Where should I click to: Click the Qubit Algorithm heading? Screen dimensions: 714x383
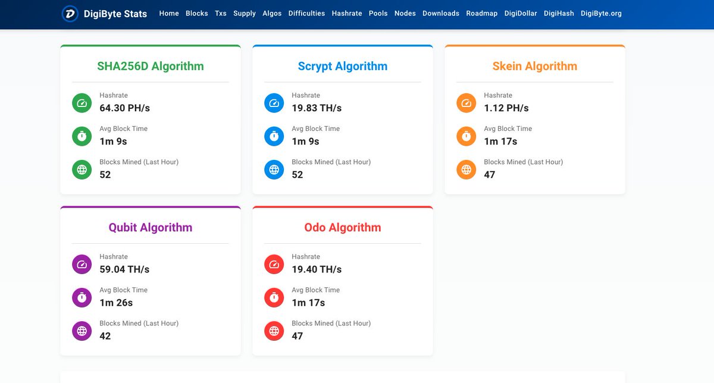point(151,227)
